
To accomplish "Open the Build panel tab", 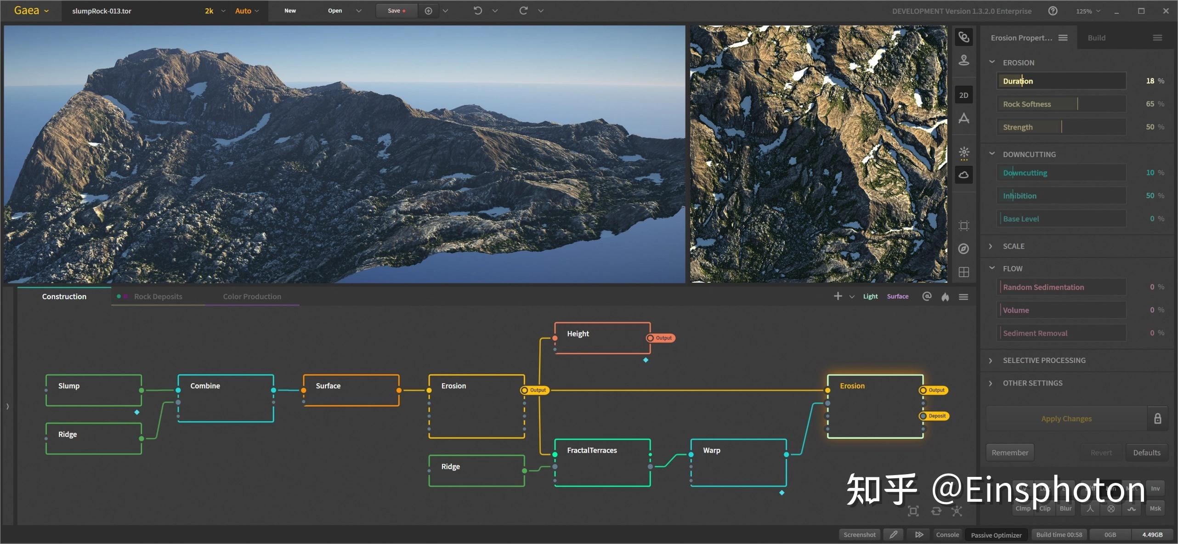I will click(x=1096, y=38).
